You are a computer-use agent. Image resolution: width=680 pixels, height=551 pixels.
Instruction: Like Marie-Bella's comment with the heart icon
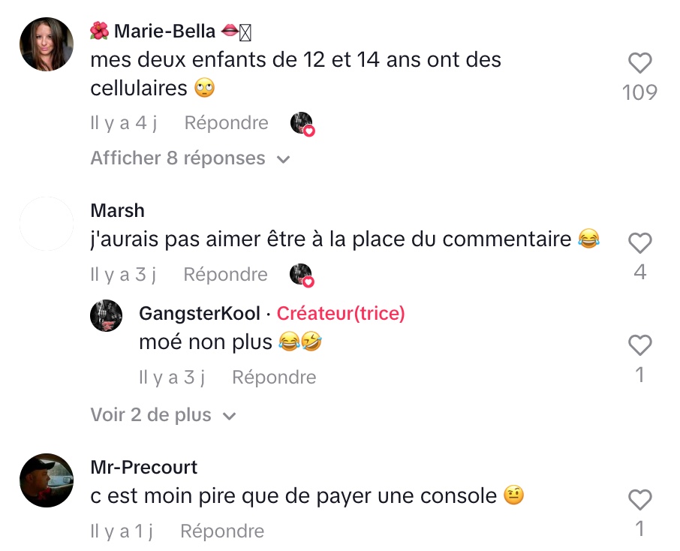[640, 63]
